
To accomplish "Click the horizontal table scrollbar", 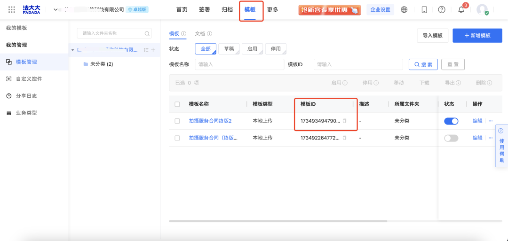I will point(278,221).
